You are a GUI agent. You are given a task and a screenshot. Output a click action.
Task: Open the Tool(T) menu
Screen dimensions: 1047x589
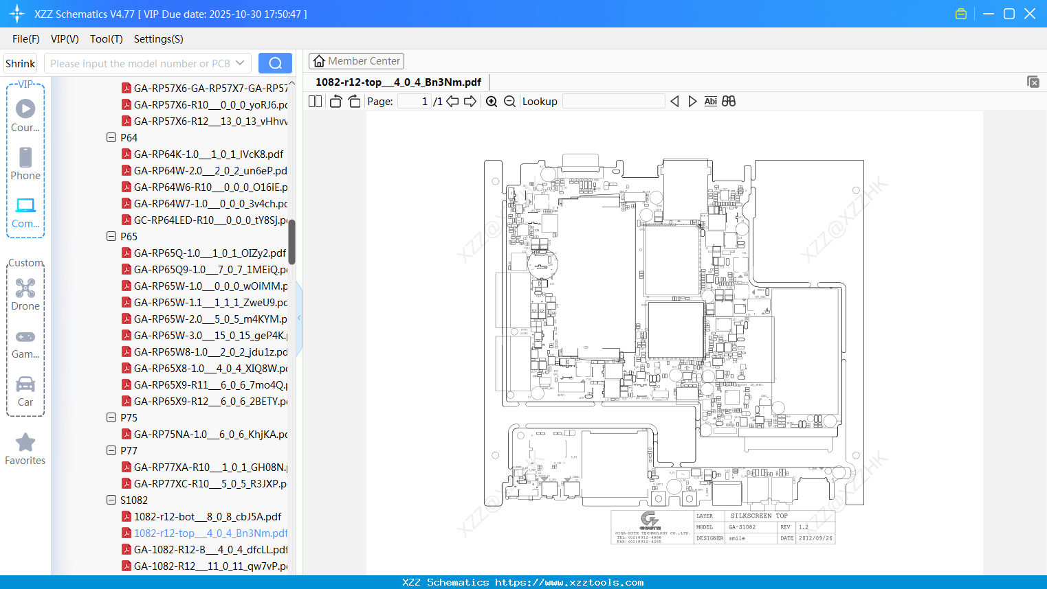[106, 39]
